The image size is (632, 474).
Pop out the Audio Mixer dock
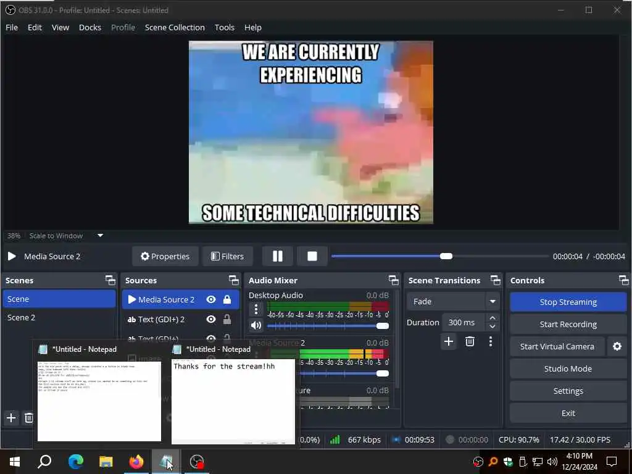393,280
